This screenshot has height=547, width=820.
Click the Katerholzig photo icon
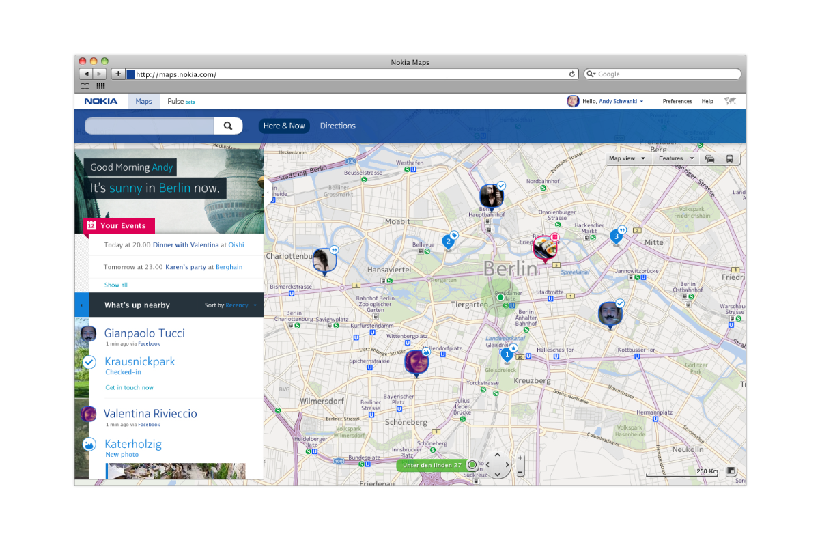[89, 445]
